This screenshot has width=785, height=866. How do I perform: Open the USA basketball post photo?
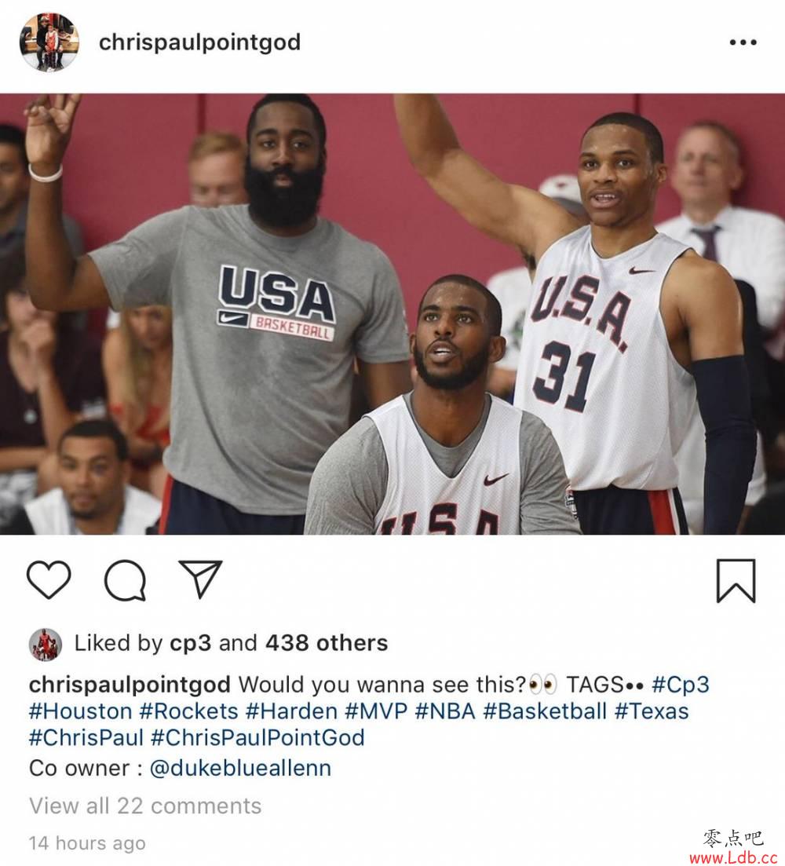(392, 314)
